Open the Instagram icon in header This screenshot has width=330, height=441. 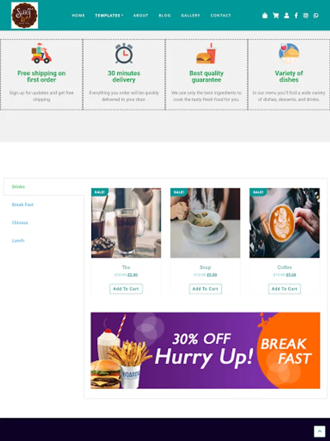point(306,16)
